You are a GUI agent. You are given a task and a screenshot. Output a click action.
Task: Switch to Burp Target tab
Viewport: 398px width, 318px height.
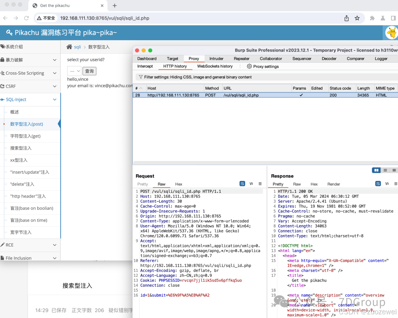pyautogui.click(x=172, y=59)
